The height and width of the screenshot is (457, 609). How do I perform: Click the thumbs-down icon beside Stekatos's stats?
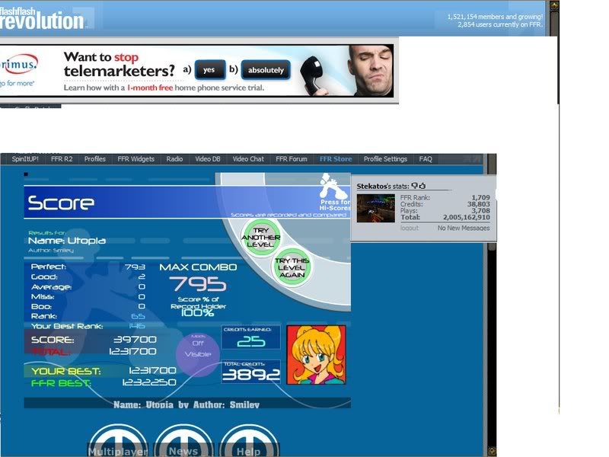(x=414, y=186)
